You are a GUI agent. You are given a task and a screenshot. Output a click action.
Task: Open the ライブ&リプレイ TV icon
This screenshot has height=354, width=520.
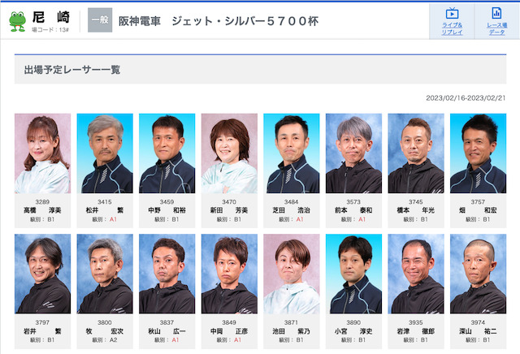click(x=452, y=13)
